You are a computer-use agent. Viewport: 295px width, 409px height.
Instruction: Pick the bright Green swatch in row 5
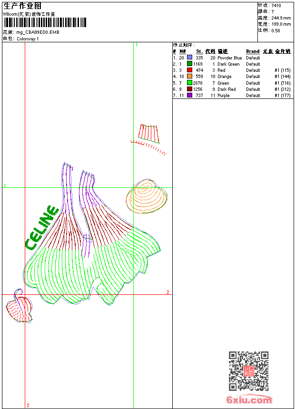[189, 83]
